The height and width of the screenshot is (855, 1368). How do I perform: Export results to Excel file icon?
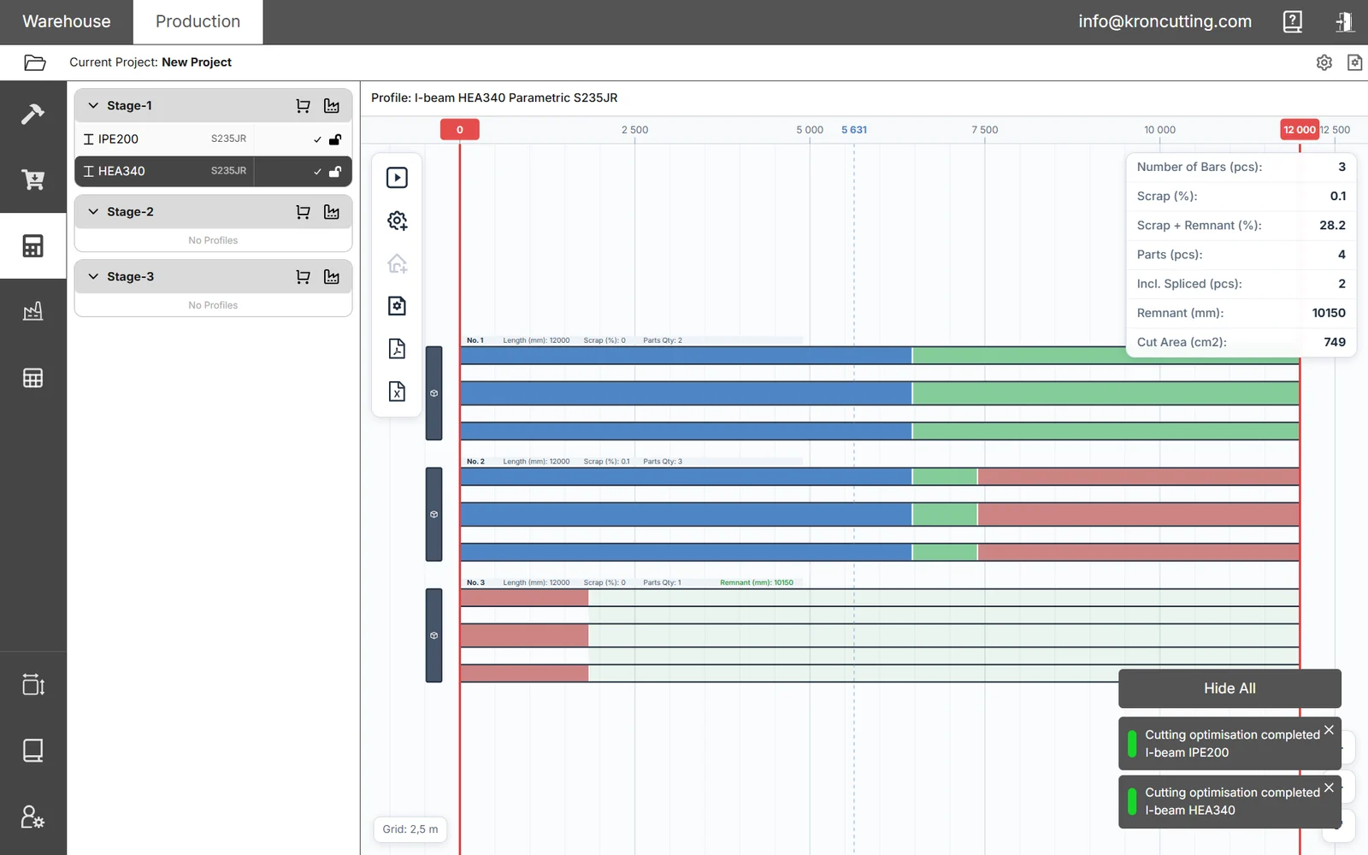click(x=397, y=392)
